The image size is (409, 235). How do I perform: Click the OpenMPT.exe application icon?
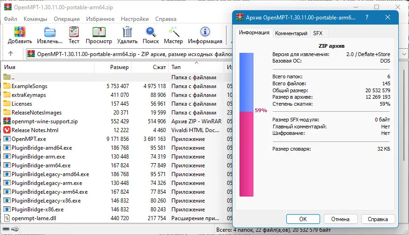(7, 139)
